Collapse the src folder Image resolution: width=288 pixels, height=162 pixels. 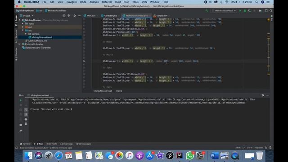[x=22, y=31]
